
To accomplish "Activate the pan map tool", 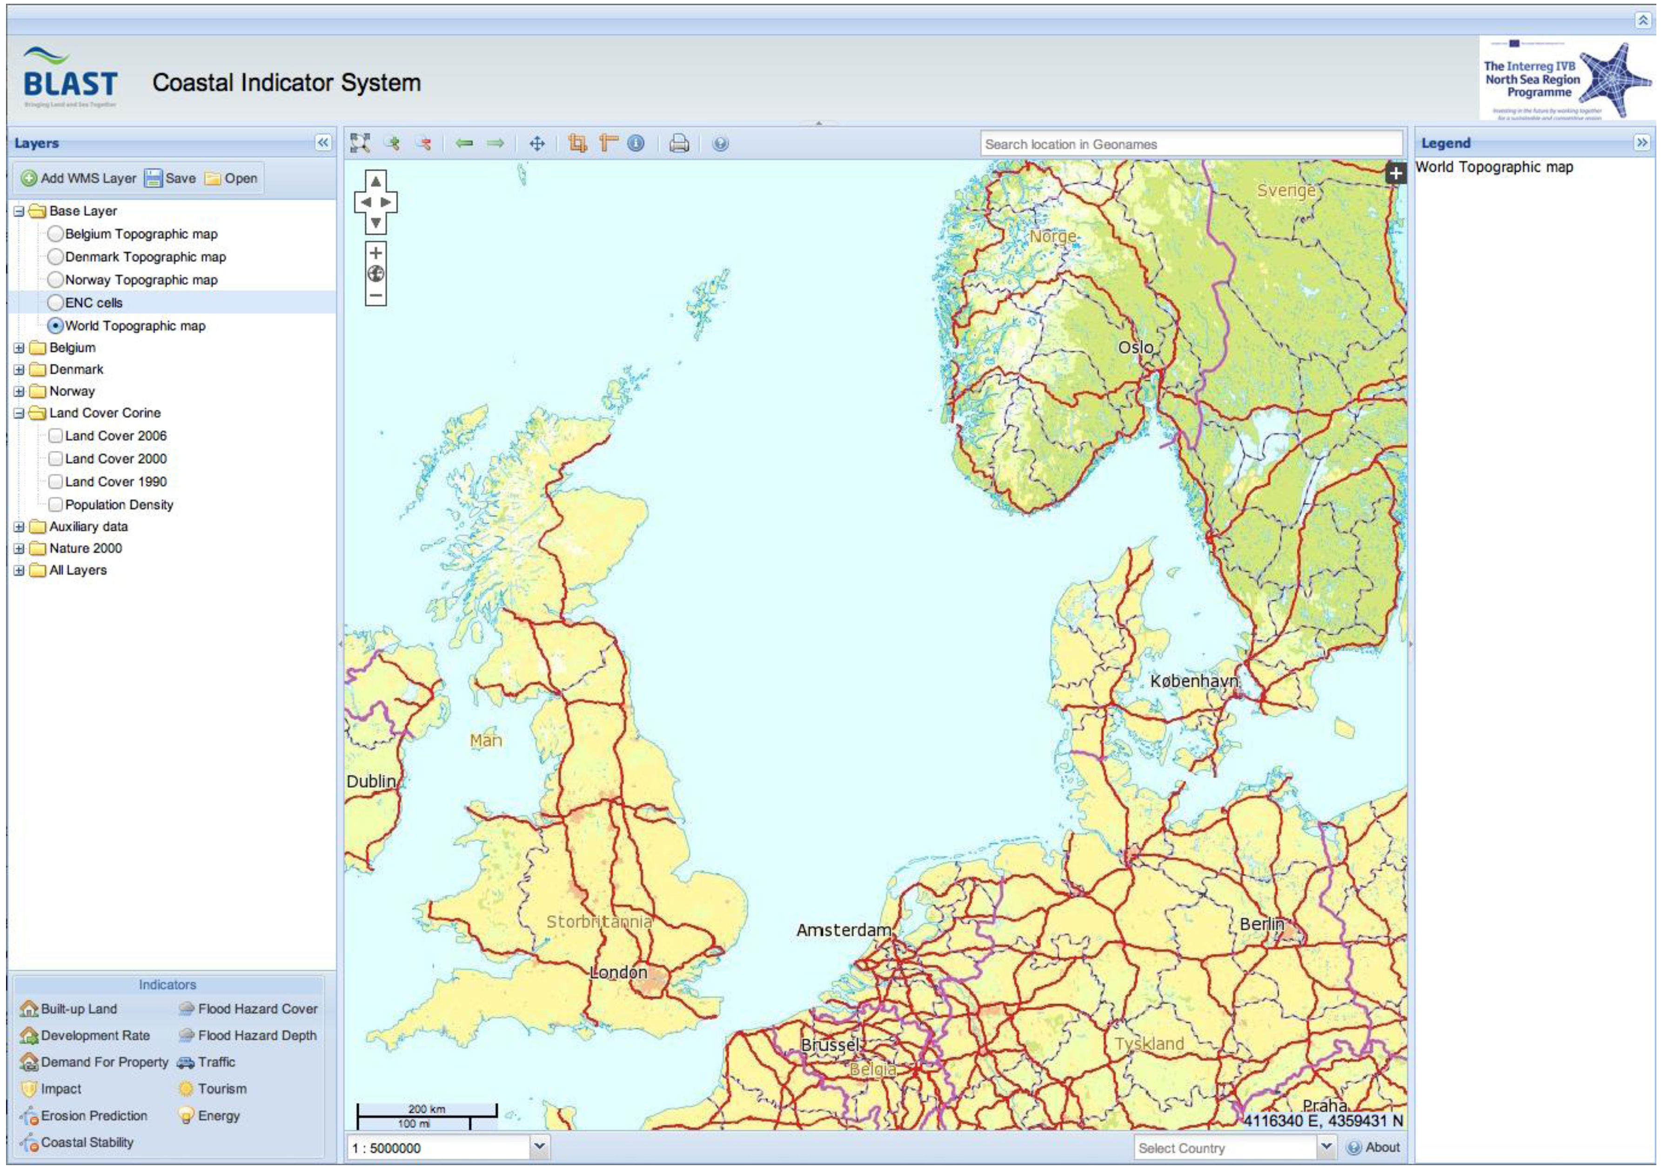I will pos(537,143).
